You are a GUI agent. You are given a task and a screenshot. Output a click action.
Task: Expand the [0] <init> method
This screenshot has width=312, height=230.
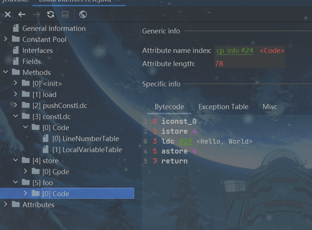[15, 83]
